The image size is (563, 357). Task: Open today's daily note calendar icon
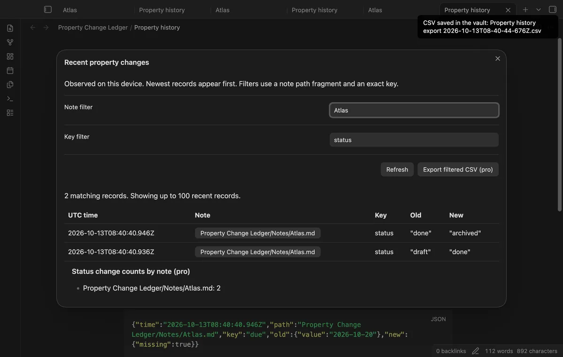10,70
